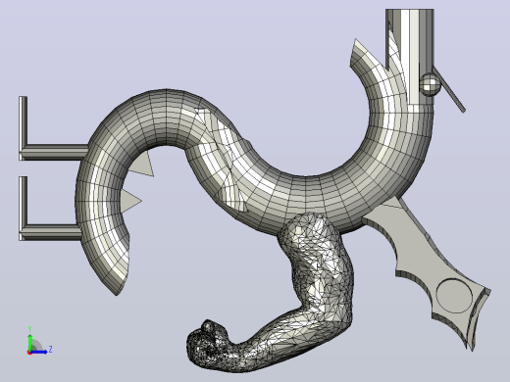This screenshot has width=510, height=382.
Task: Click the circular outline on the plate
Action: point(454,296)
